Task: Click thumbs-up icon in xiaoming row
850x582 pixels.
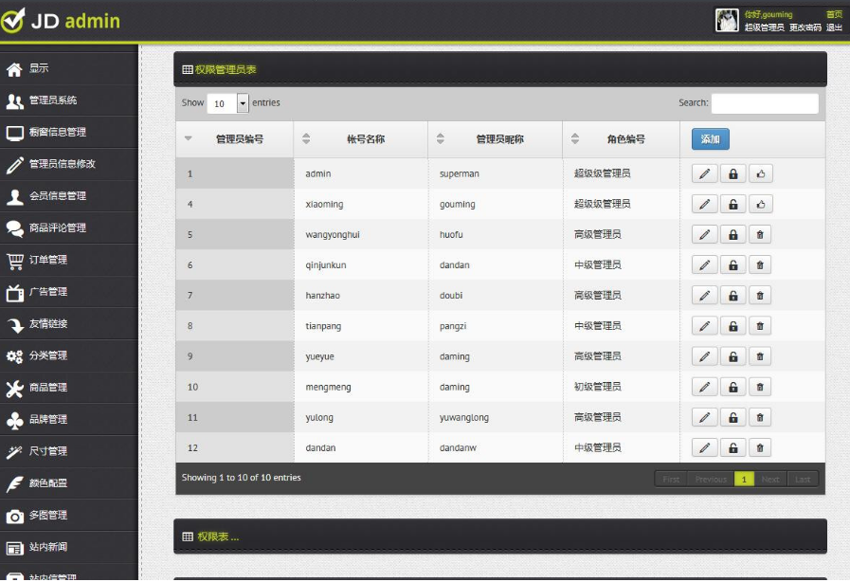Action: point(761,204)
